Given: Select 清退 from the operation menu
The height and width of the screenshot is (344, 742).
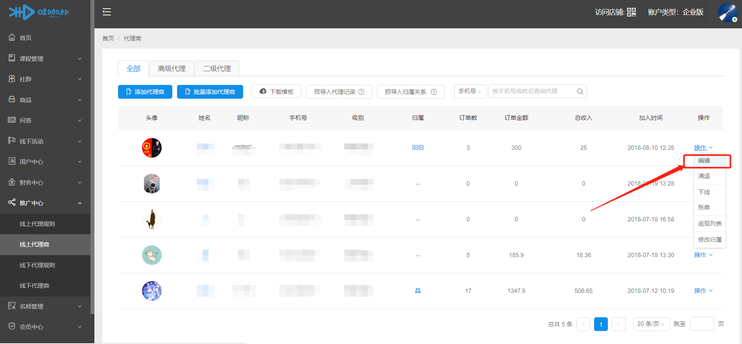Looking at the screenshot, I should tap(709, 176).
